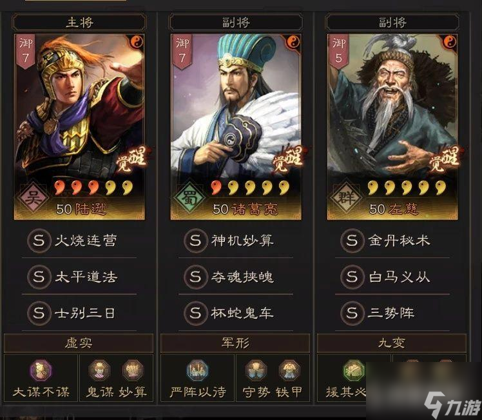Click the yin-yang icon on 诸葛亮's card

pyautogui.click(x=294, y=41)
